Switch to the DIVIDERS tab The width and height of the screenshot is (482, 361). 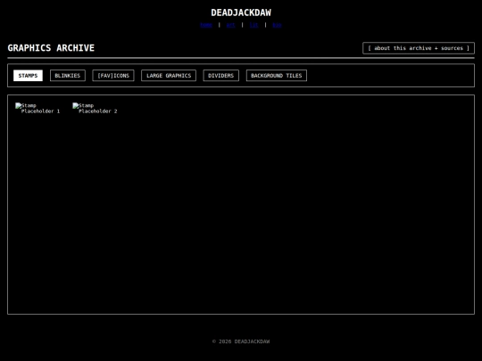[221, 76]
